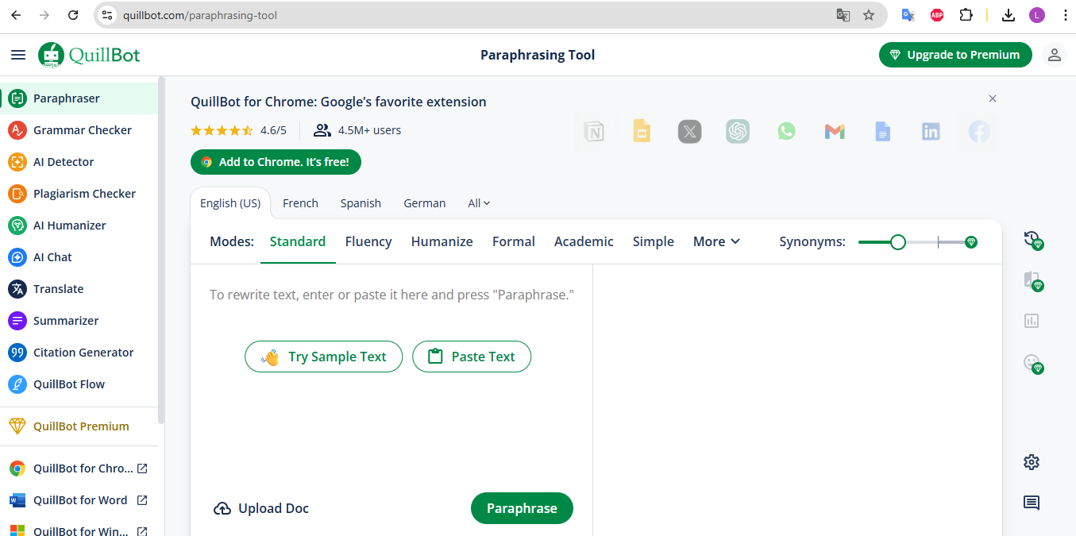Image resolution: width=1076 pixels, height=536 pixels.
Task: Bookmark this page with star icon
Action: pos(869,15)
